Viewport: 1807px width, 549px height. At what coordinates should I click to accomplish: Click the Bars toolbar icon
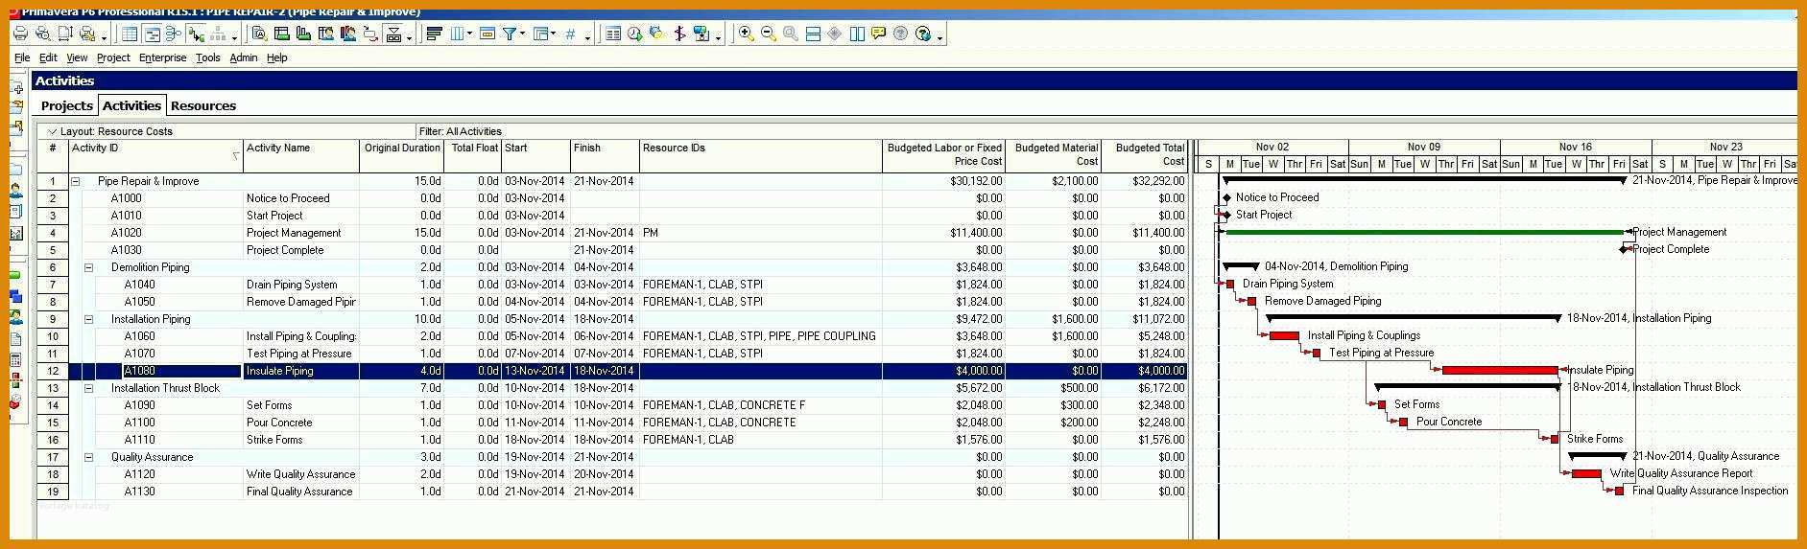click(x=435, y=34)
